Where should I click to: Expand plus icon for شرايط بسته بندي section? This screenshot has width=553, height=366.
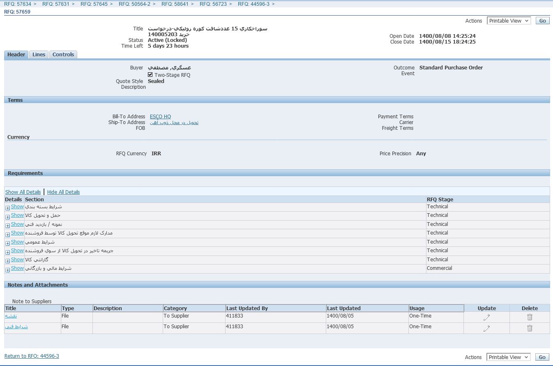(x=7, y=208)
